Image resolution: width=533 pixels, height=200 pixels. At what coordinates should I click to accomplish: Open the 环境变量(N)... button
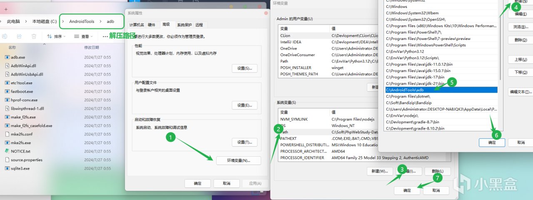tap(239, 160)
